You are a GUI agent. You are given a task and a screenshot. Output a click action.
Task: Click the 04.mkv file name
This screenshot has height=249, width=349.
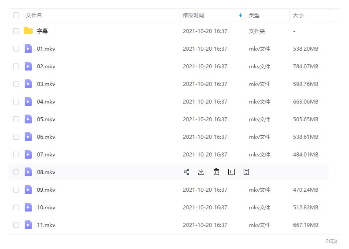pyautogui.click(x=46, y=101)
